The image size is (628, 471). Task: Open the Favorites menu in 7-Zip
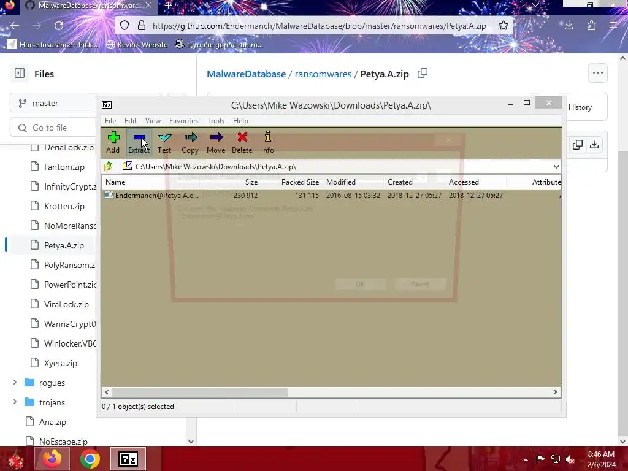(x=183, y=121)
